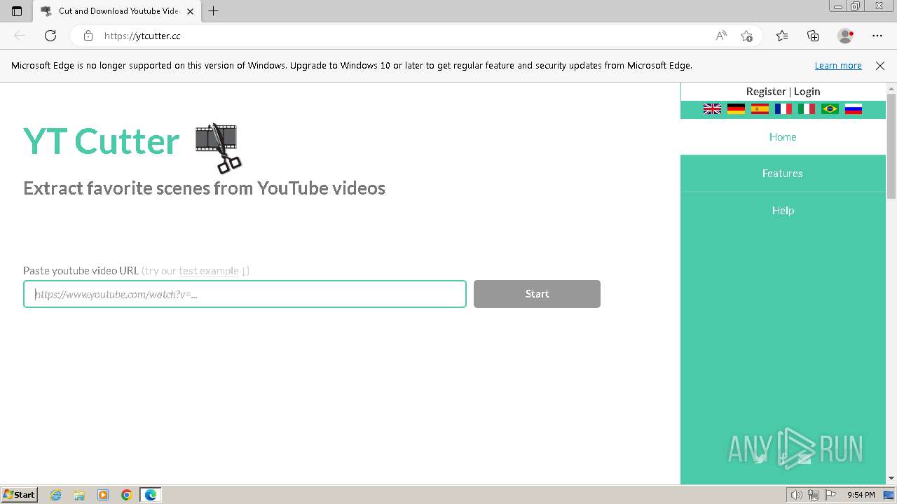The image size is (897, 504).
Task: Click the taskbar clock showing 9:54 PM
Action: pyautogui.click(x=861, y=495)
